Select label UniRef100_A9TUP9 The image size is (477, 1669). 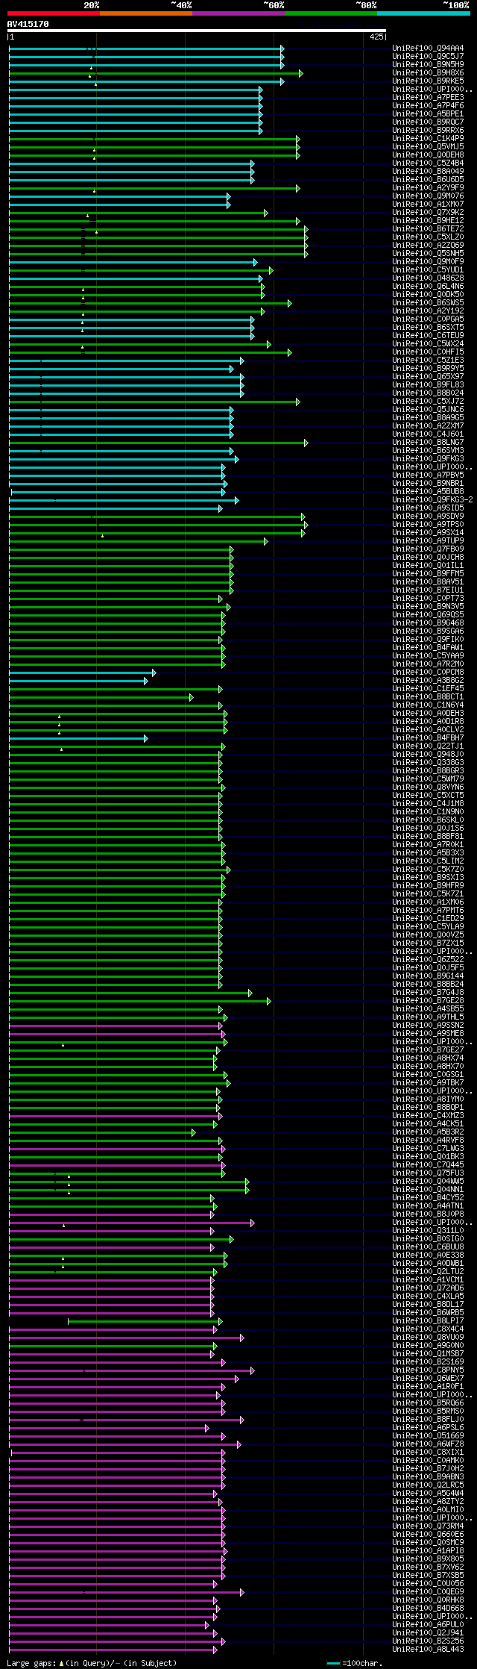(x=428, y=541)
